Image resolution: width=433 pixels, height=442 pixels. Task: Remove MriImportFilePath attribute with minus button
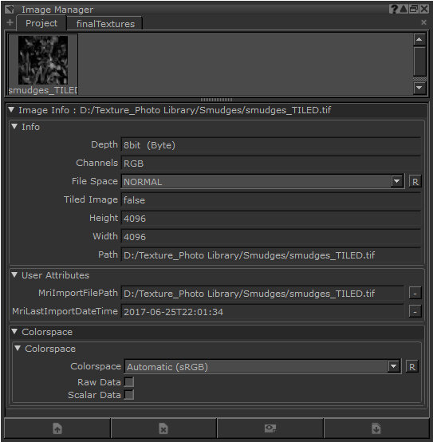tap(415, 294)
